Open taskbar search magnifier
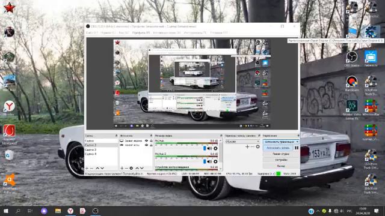This screenshot has height=216, width=385. click(18, 211)
